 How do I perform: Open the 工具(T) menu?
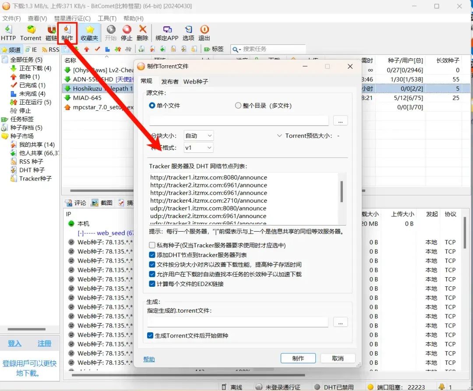pyautogui.click(x=107, y=18)
